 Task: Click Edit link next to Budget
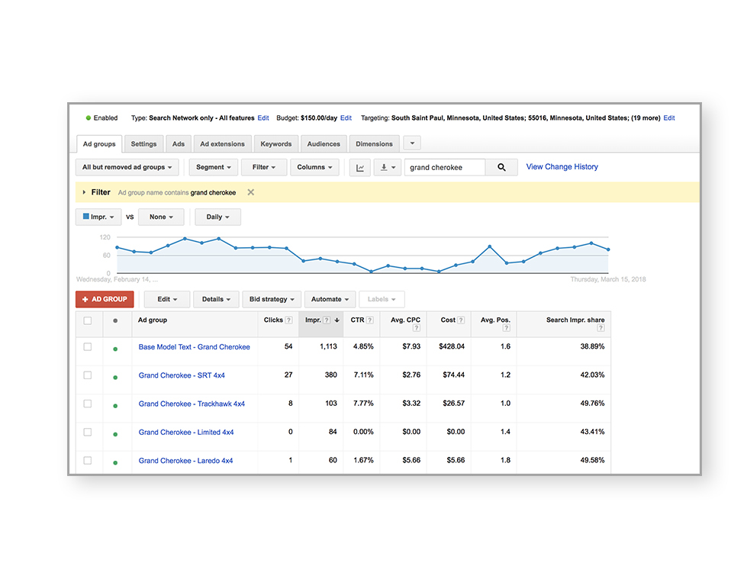(346, 118)
